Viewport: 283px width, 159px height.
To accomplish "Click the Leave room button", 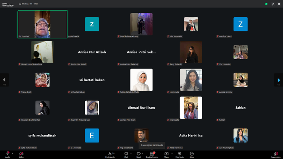I will click(x=276, y=155).
